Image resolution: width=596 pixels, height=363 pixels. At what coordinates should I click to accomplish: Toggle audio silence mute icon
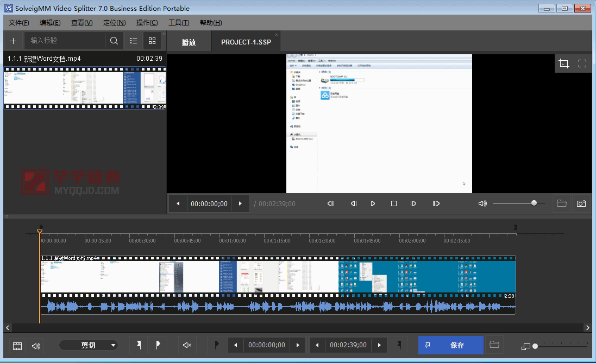187,345
